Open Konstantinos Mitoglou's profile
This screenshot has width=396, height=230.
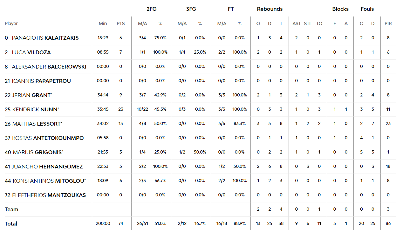[x=49, y=181]
